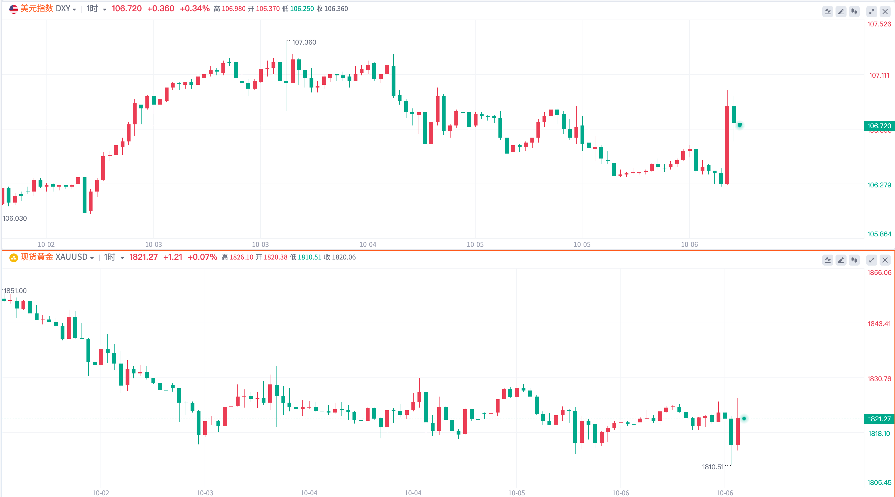Select the drawing pencil tool on XAUUSD chart
The image size is (895, 497).
point(841,260)
